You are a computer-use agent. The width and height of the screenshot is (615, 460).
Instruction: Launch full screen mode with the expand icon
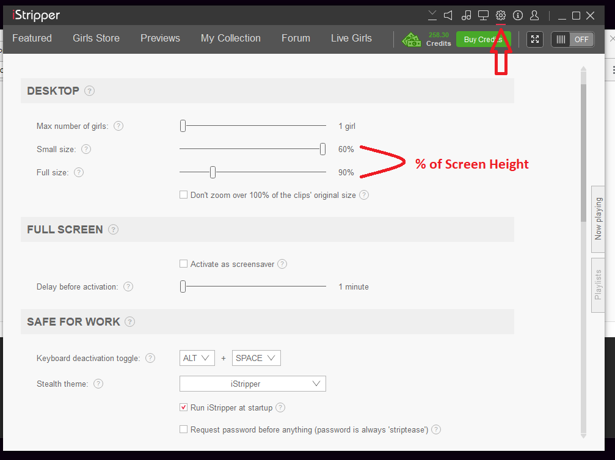535,39
